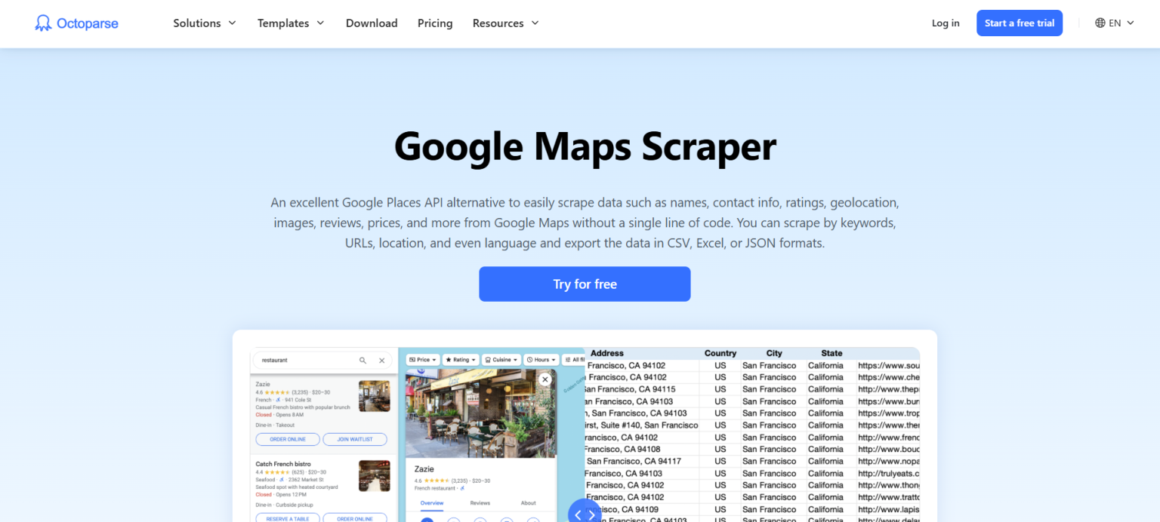
Task: Clear the search with the X icon
Action: pyautogui.click(x=382, y=361)
